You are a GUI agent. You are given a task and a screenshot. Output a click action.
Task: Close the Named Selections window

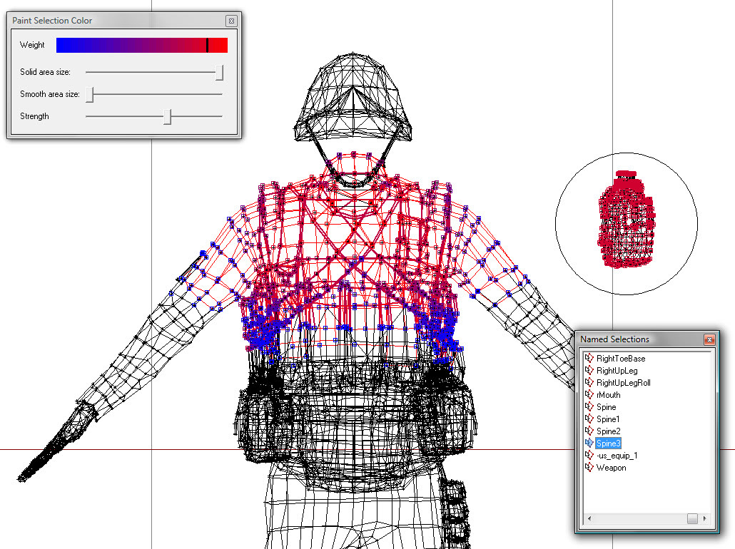pyautogui.click(x=709, y=340)
